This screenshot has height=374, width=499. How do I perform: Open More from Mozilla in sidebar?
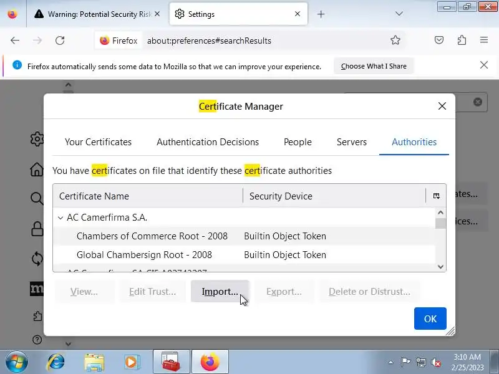pyautogui.click(x=37, y=289)
